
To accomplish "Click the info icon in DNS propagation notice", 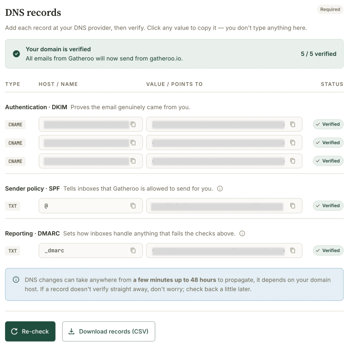I will coord(16,280).
